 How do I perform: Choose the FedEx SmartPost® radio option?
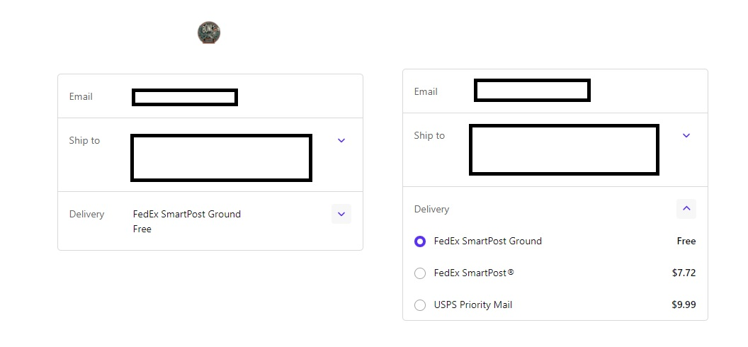tap(420, 273)
